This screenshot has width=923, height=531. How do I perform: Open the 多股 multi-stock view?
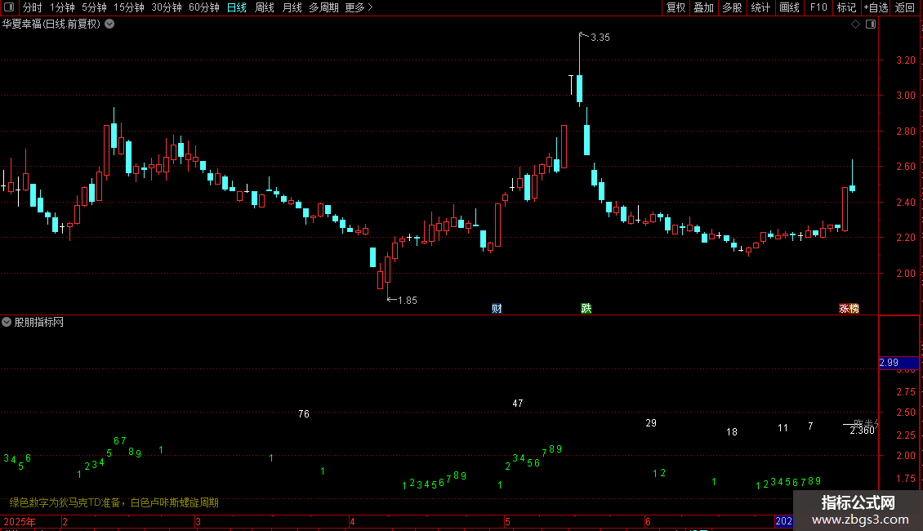tap(732, 7)
